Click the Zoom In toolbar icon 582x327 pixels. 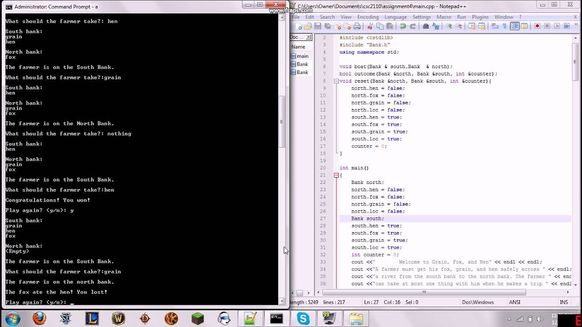point(449,26)
